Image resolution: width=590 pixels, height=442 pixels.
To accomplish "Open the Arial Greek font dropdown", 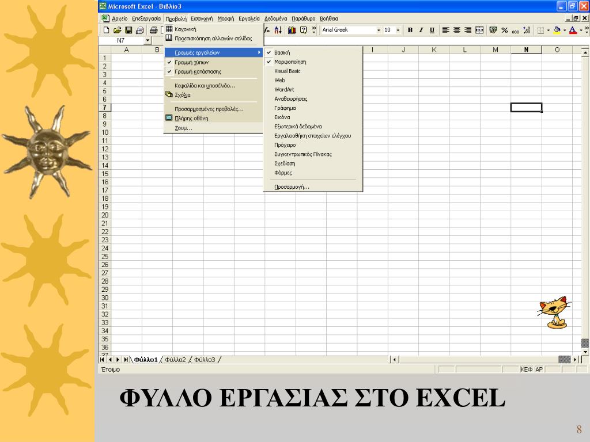I will pos(379,30).
